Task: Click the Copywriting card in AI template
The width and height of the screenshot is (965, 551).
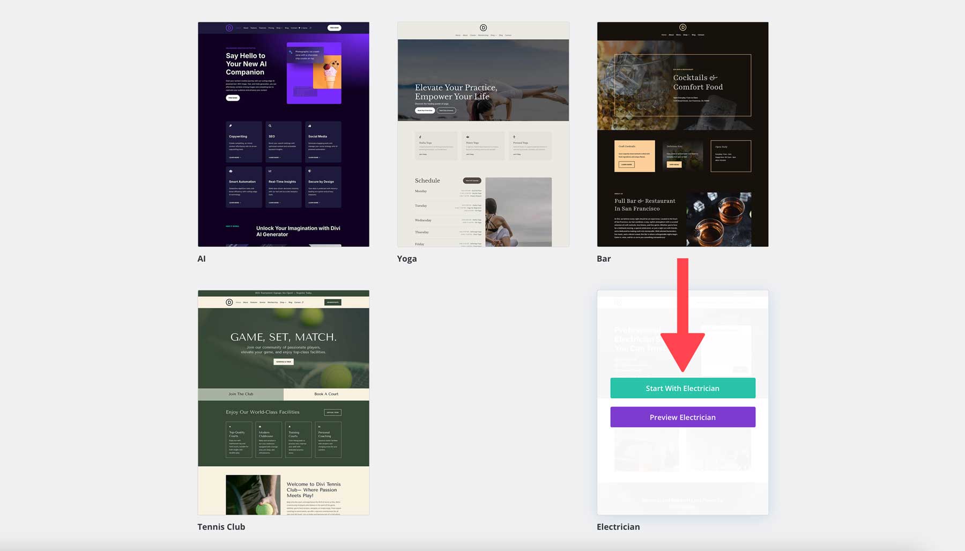Action: pyautogui.click(x=244, y=142)
